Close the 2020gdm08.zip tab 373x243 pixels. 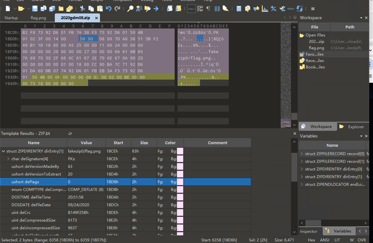tap(96, 18)
